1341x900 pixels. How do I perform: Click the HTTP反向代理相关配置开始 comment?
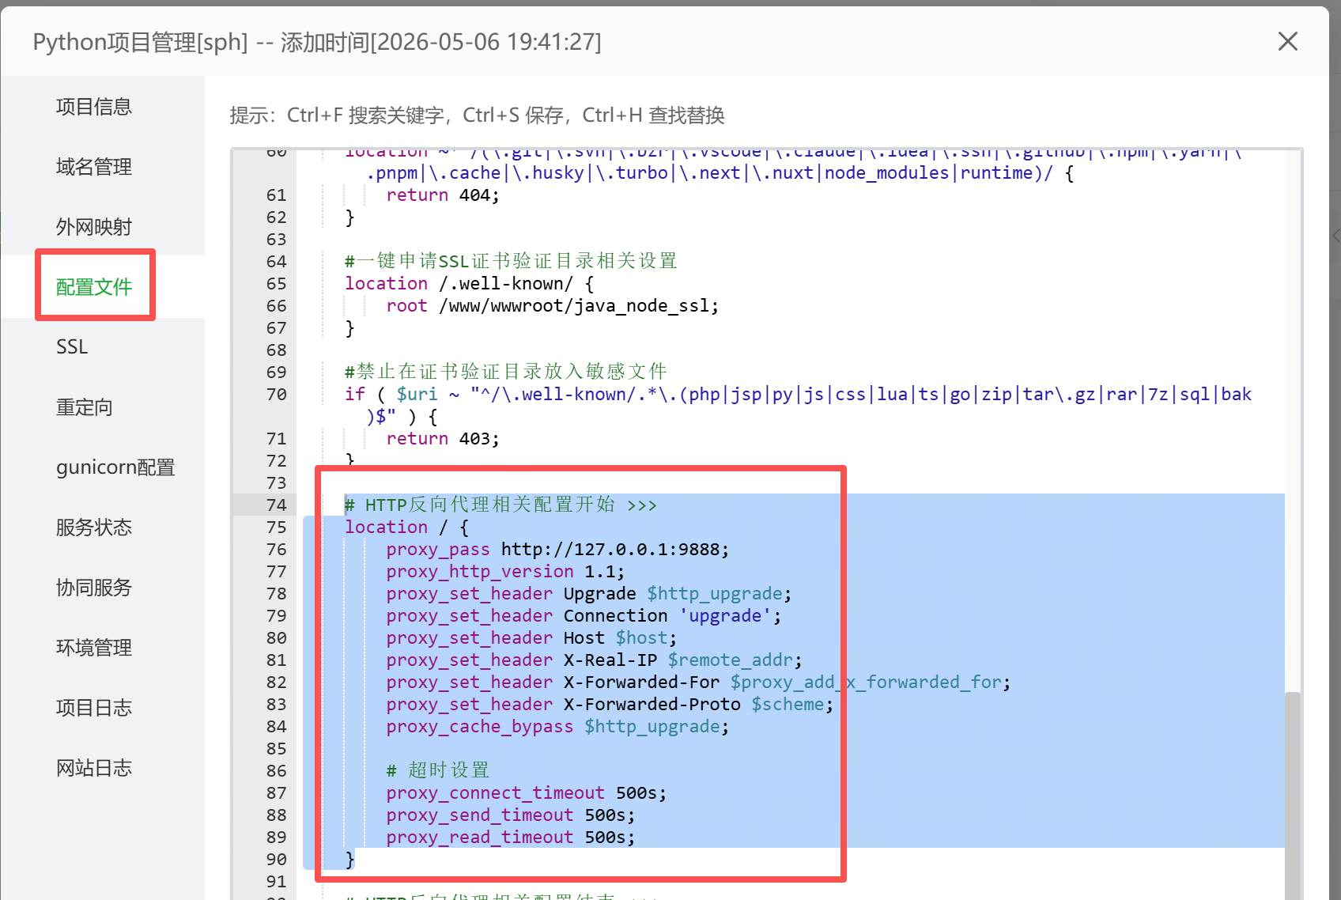[501, 505]
